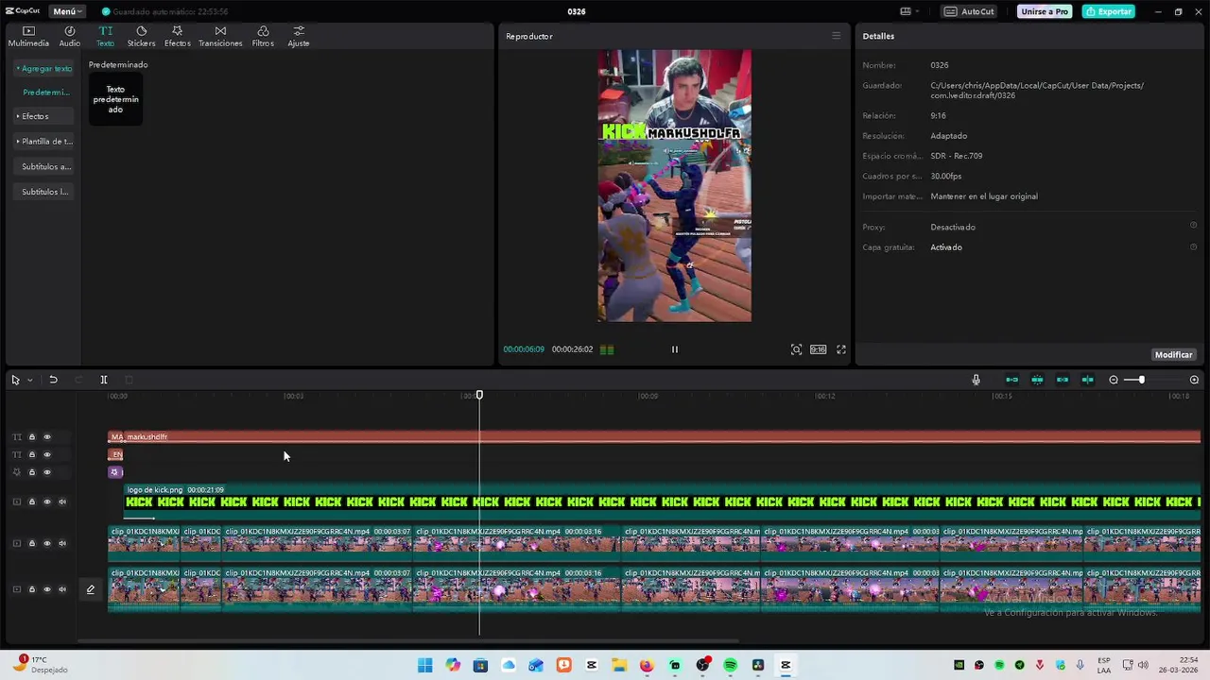
Task: Switch to the Audio tab
Action: pyautogui.click(x=70, y=36)
